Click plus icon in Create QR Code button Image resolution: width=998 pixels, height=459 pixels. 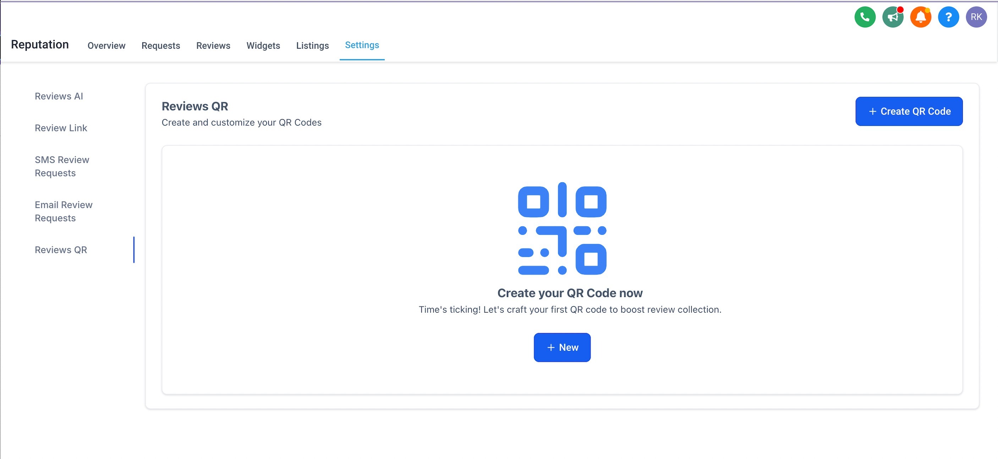point(872,111)
